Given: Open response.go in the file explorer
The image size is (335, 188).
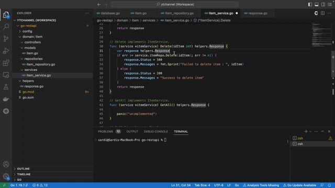Looking at the screenshot, I should tap(52, 86).
